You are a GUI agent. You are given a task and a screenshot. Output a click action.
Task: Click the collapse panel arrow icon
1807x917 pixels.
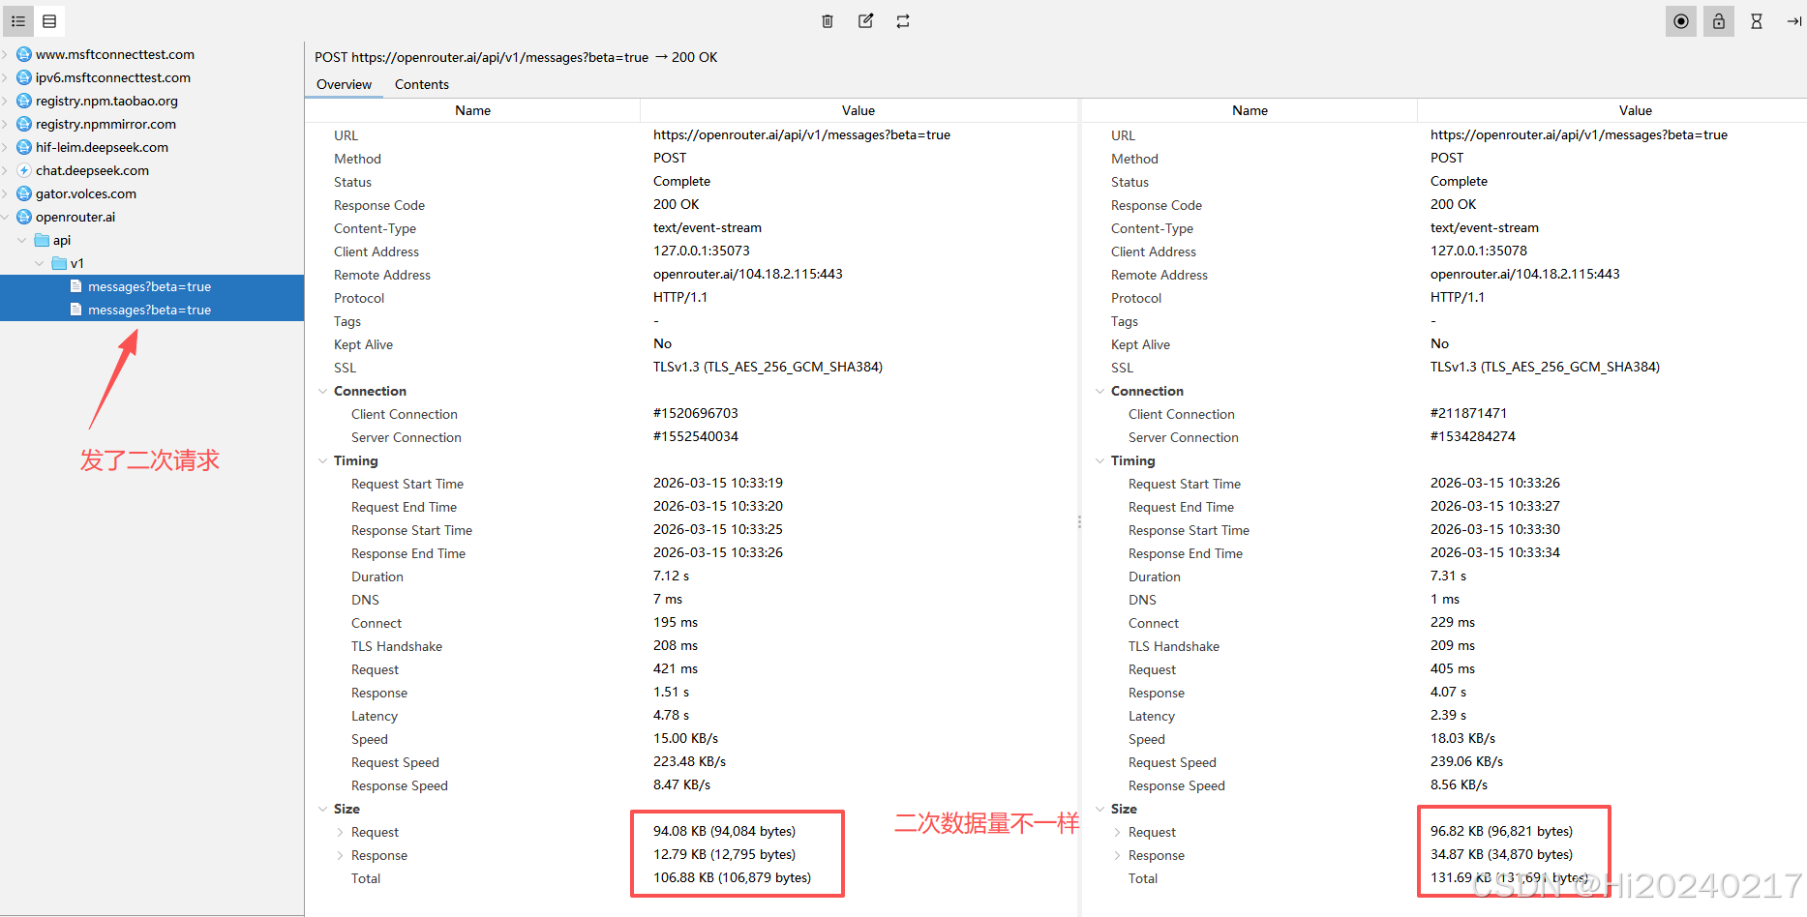point(1793,21)
